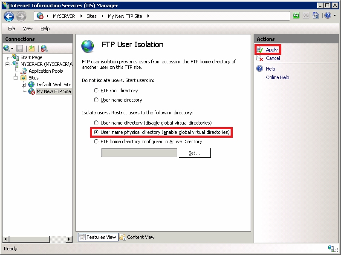Open the Help menu

pyautogui.click(x=45, y=28)
